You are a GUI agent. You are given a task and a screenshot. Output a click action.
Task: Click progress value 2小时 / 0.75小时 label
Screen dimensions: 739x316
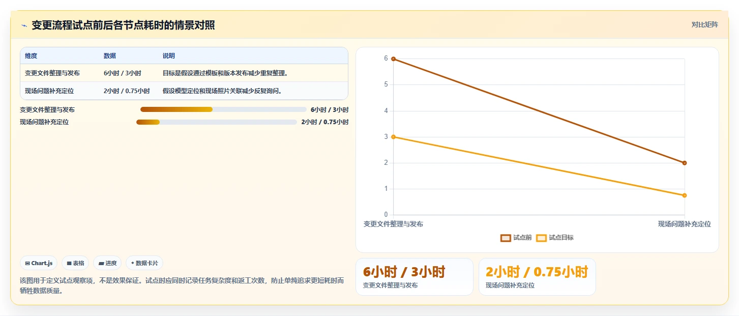click(x=325, y=122)
